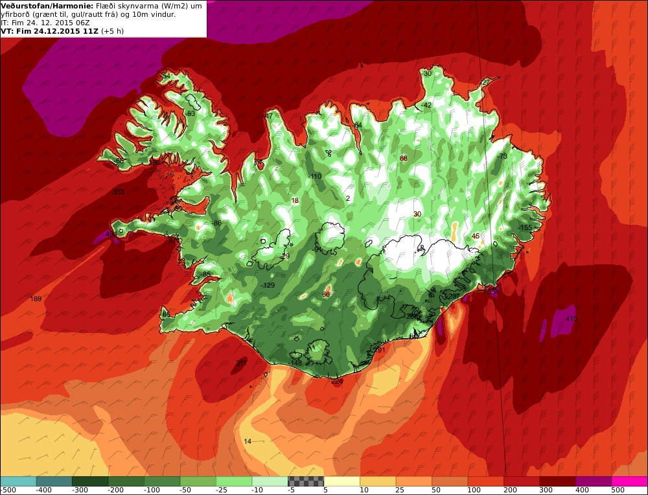Click the -500 tick label under the colorbar
Image resolution: width=648 pixels, height=495 pixels.
(8, 490)
